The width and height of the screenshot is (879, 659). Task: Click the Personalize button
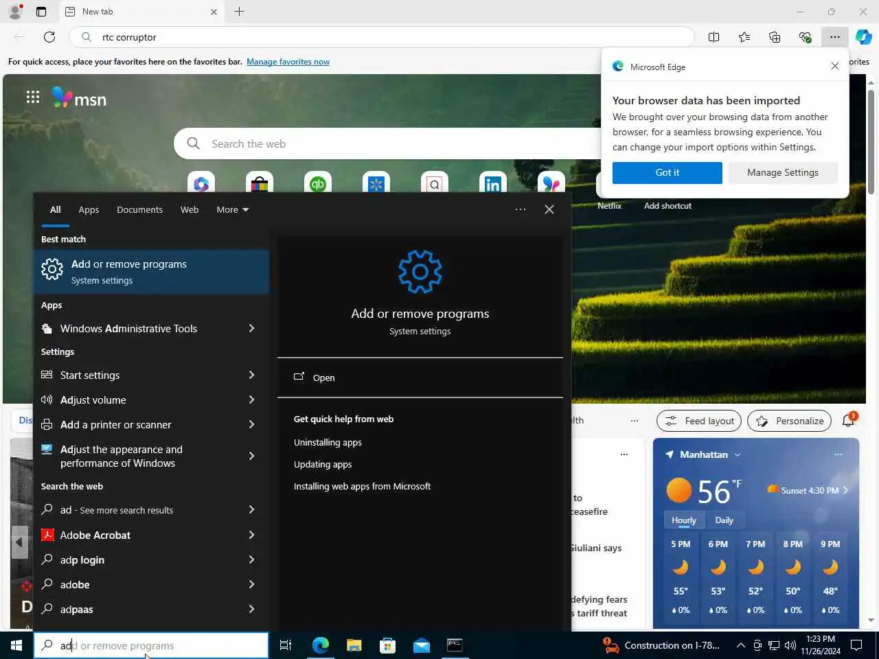[x=790, y=421]
